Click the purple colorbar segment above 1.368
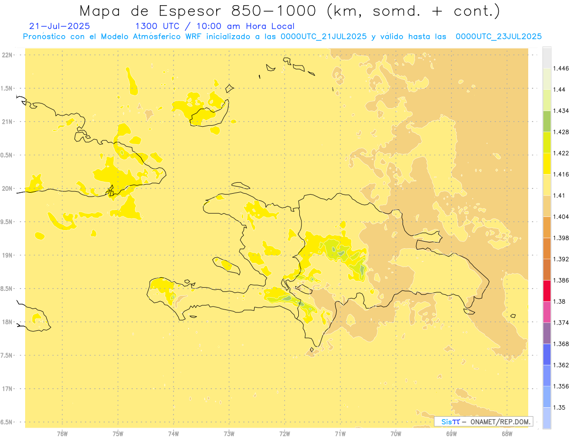The width and height of the screenshot is (569, 440). coord(547,333)
